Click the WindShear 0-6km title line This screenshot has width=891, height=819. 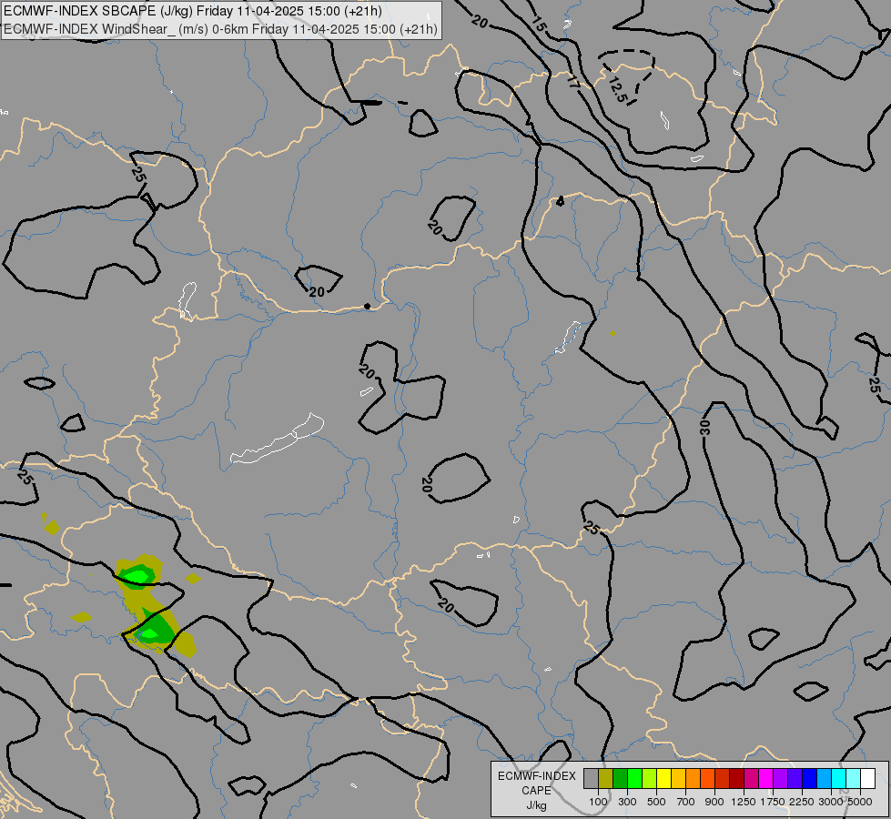point(220,29)
